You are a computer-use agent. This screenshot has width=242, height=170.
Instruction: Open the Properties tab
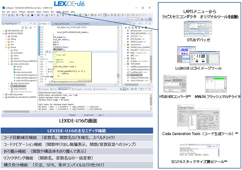click(77, 89)
